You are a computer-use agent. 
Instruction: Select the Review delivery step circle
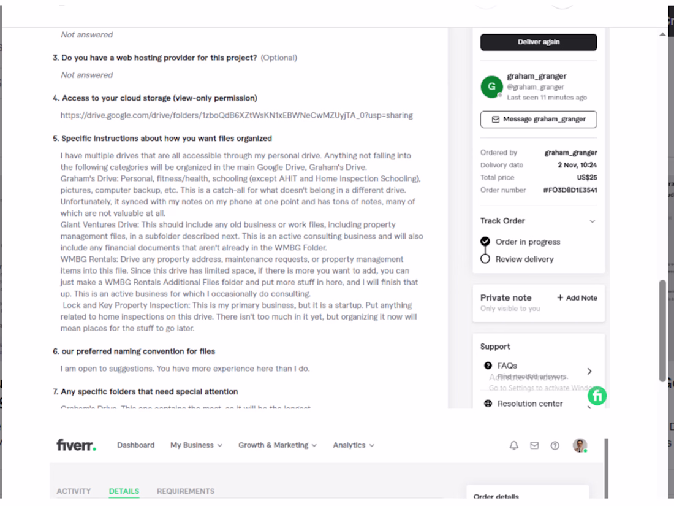pos(485,259)
